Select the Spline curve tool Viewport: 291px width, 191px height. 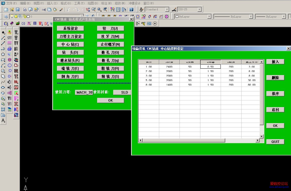[x=3, y=82]
